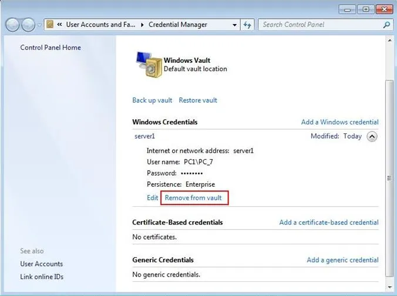Open Control Panel Home
The height and width of the screenshot is (296, 397).
point(51,48)
